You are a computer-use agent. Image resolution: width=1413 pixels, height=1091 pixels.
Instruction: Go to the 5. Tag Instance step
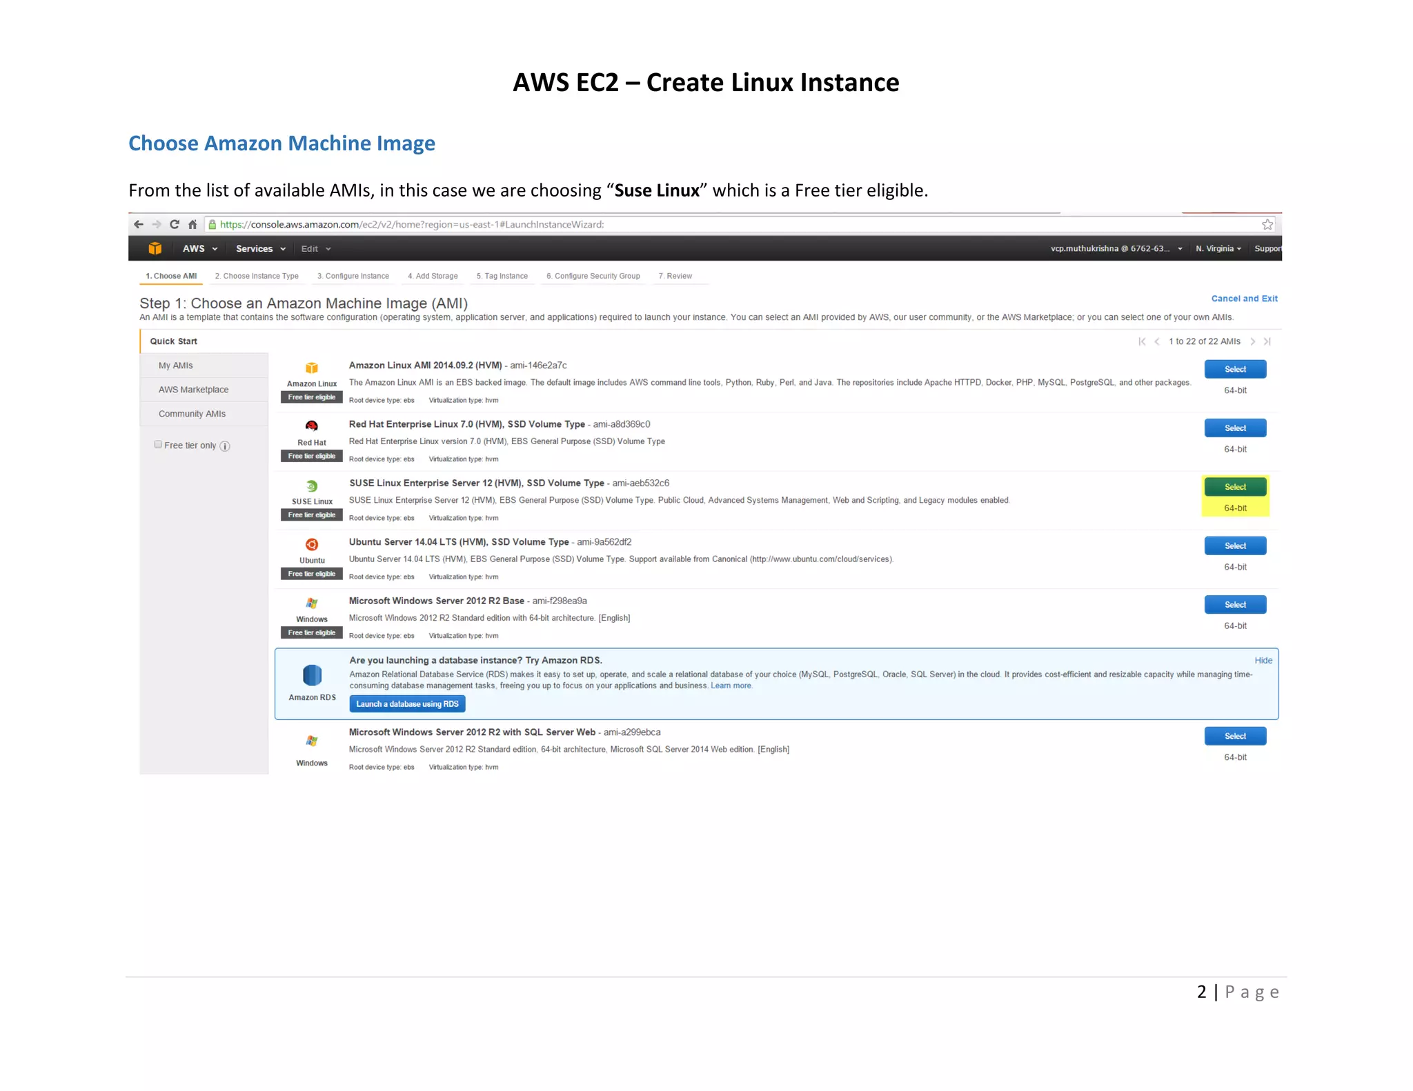[502, 276]
